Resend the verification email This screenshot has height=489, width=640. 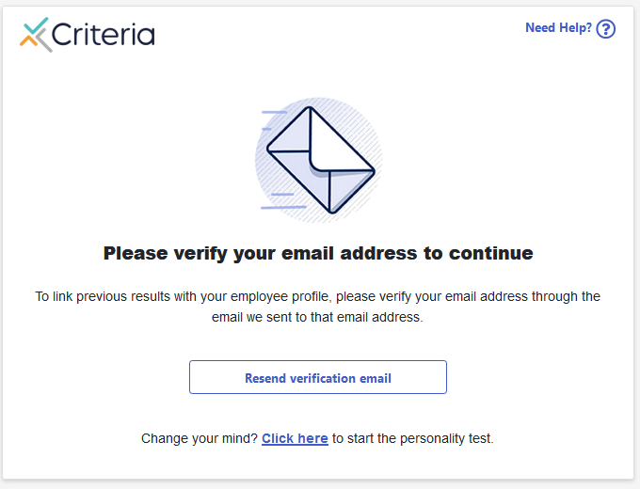[318, 377]
